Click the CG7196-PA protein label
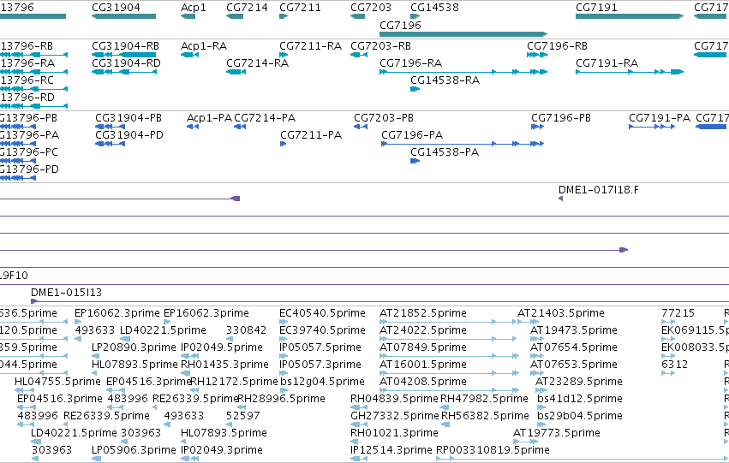 click(x=412, y=135)
